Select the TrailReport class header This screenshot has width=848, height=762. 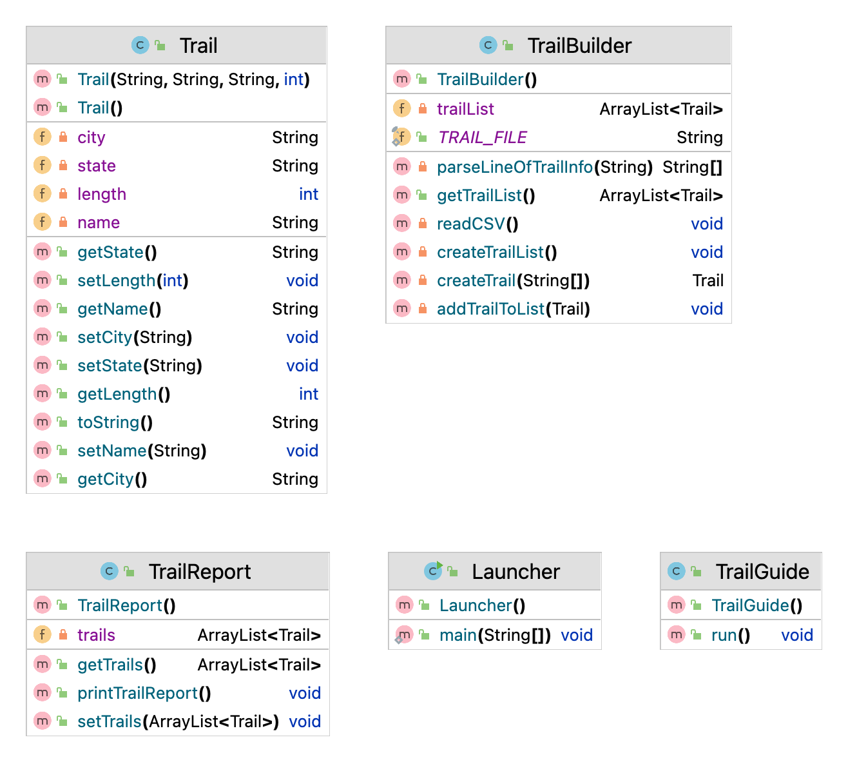pyautogui.click(x=178, y=571)
